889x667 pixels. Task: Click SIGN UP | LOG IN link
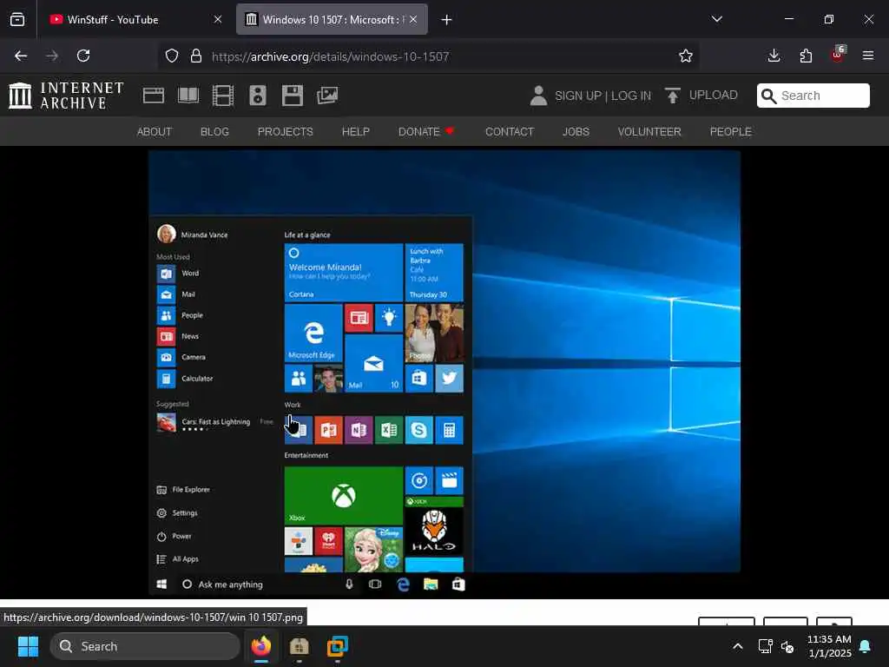coord(603,96)
